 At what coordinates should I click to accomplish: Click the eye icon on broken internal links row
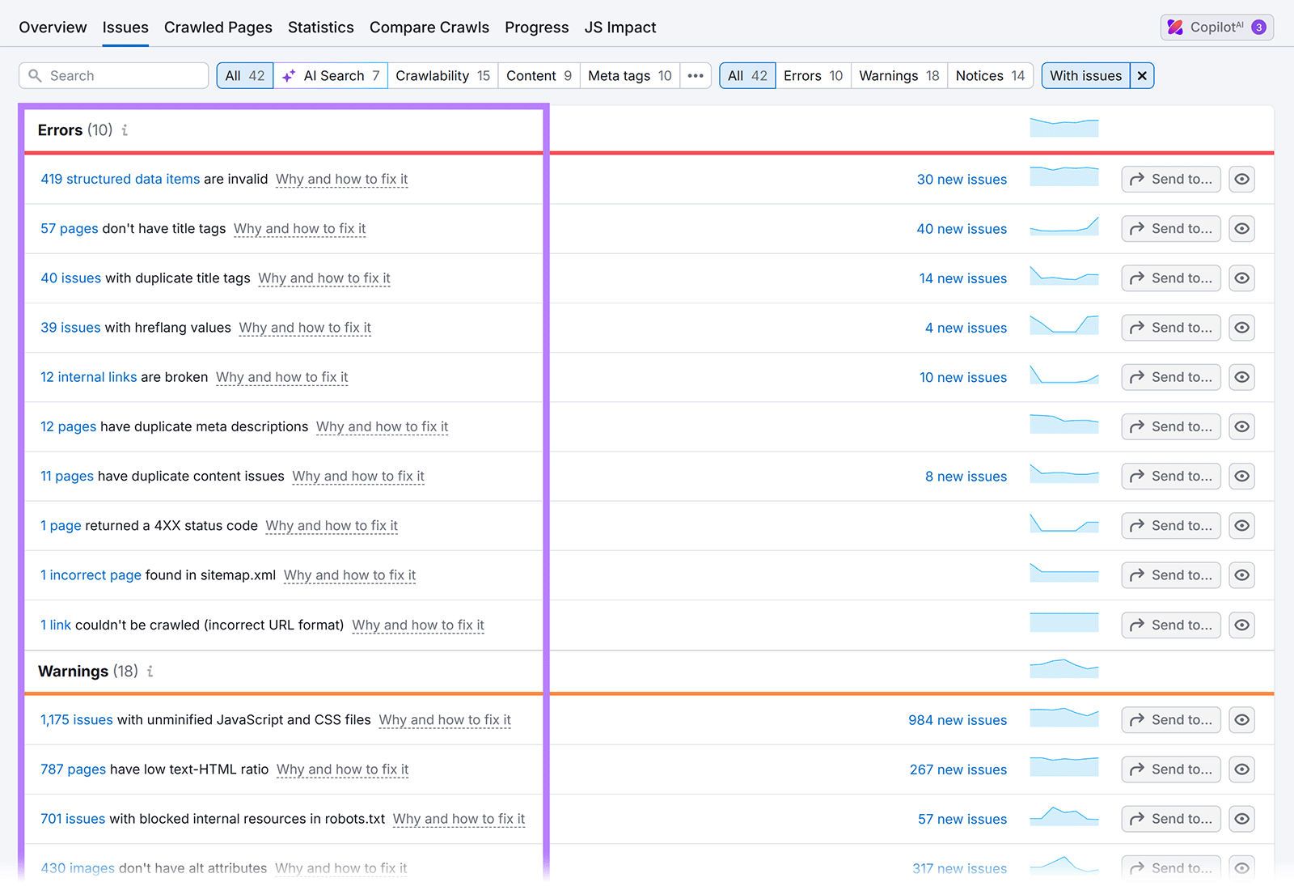click(1241, 377)
